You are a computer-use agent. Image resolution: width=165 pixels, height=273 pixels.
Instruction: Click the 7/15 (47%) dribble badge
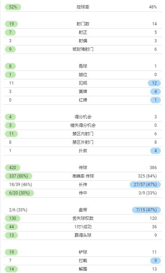146,210
